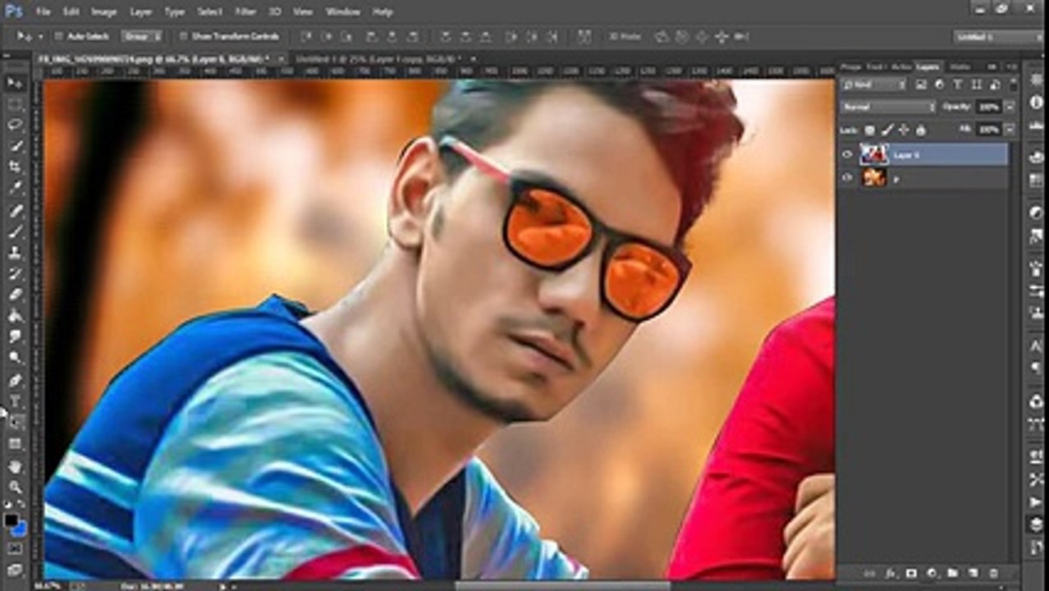The width and height of the screenshot is (1049, 591).
Task: Select the Crop tool
Action: (x=15, y=167)
